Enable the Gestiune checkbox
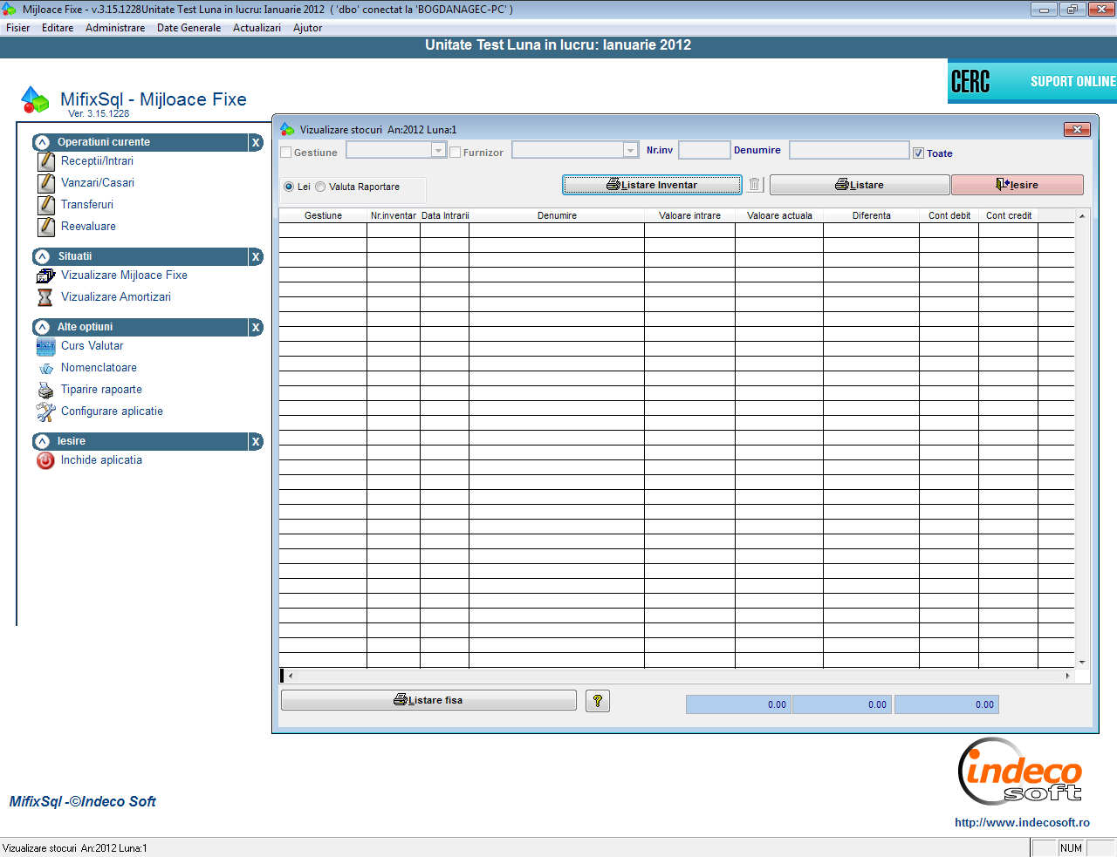The width and height of the screenshot is (1117, 857). (286, 153)
